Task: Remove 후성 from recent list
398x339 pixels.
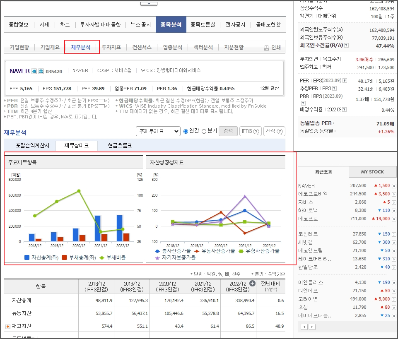Action: 394,308
